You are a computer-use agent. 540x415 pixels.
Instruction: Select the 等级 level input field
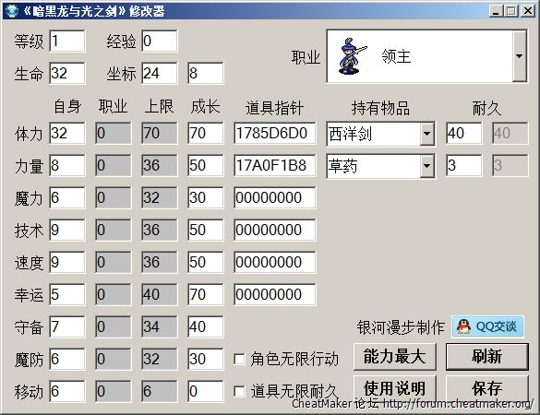pyautogui.click(x=67, y=41)
